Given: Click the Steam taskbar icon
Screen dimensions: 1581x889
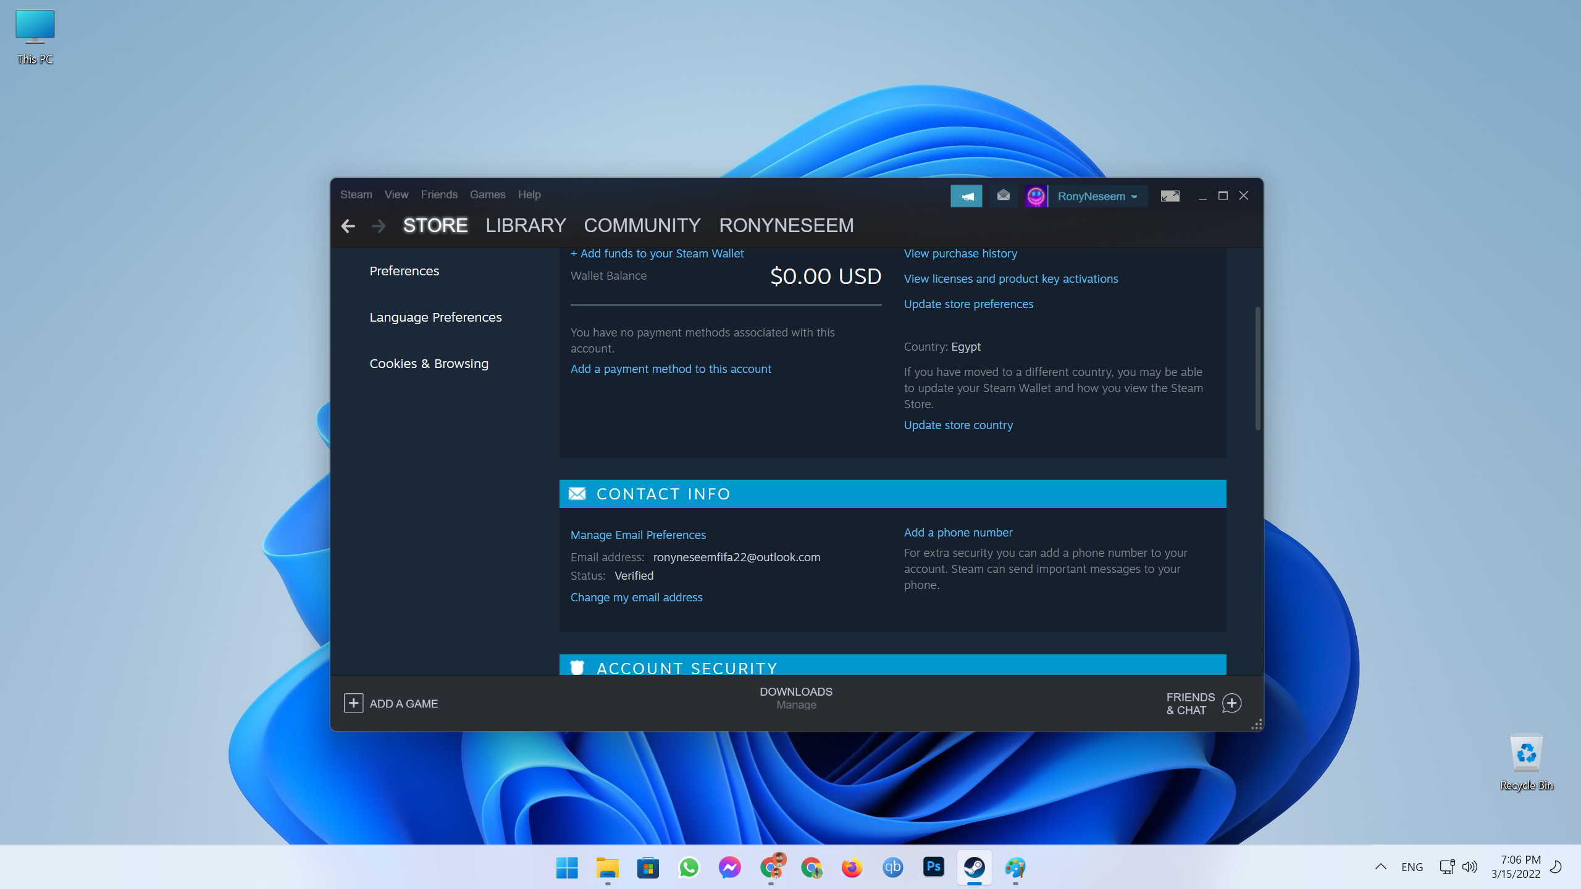Looking at the screenshot, I should pyautogui.click(x=975, y=867).
